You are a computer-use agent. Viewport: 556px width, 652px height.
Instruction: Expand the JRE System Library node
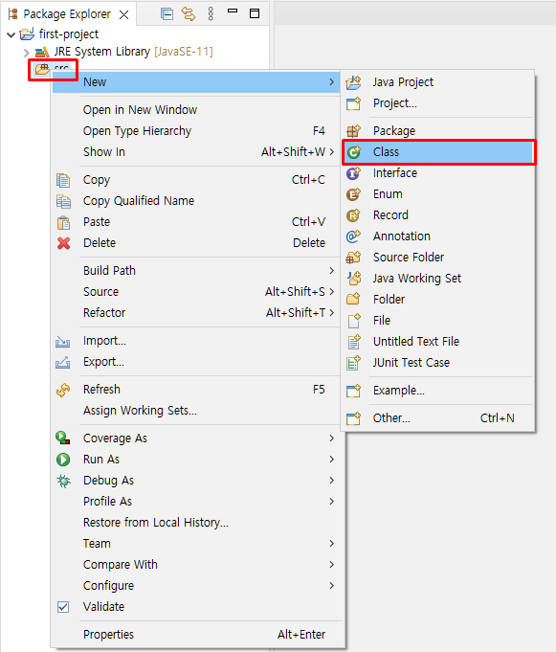point(27,53)
